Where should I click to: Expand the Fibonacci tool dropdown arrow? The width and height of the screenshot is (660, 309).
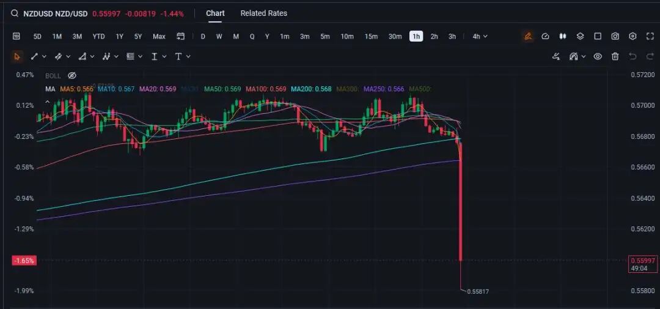pos(140,56)
